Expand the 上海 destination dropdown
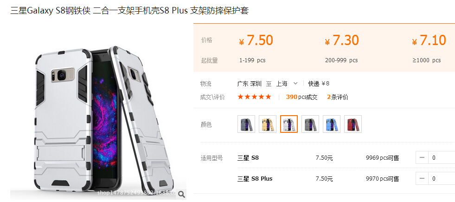This screenshot has height=202, width=455. (x=295, y=84)
